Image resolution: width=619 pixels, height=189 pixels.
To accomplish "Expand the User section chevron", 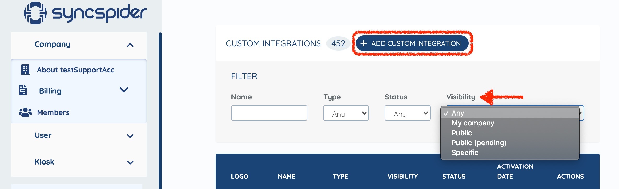I will 130,136.
